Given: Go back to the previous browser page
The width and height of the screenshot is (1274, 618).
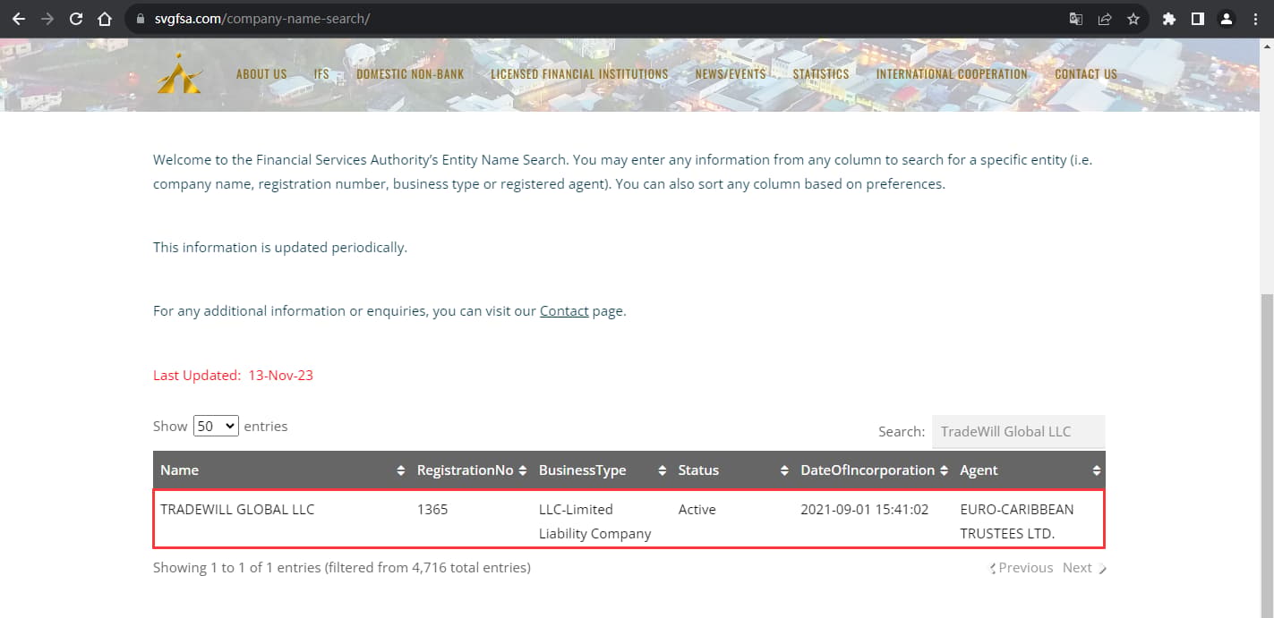Looking at the screenshot, I should click(x=18, y=19).
